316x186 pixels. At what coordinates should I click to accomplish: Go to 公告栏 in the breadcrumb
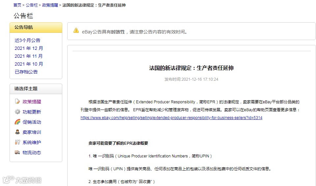pyautogui.click(x=32, y=5)
